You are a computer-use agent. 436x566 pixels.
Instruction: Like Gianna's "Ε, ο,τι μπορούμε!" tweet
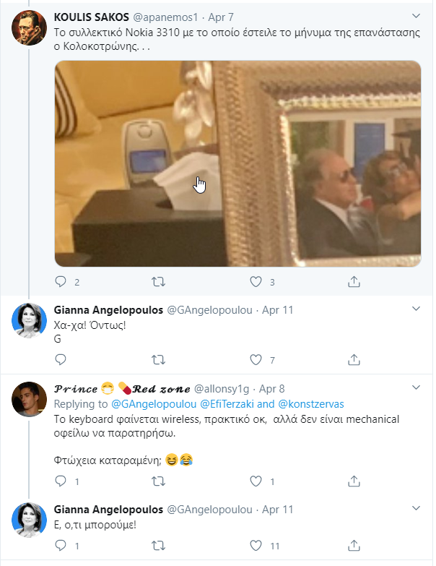256,546
